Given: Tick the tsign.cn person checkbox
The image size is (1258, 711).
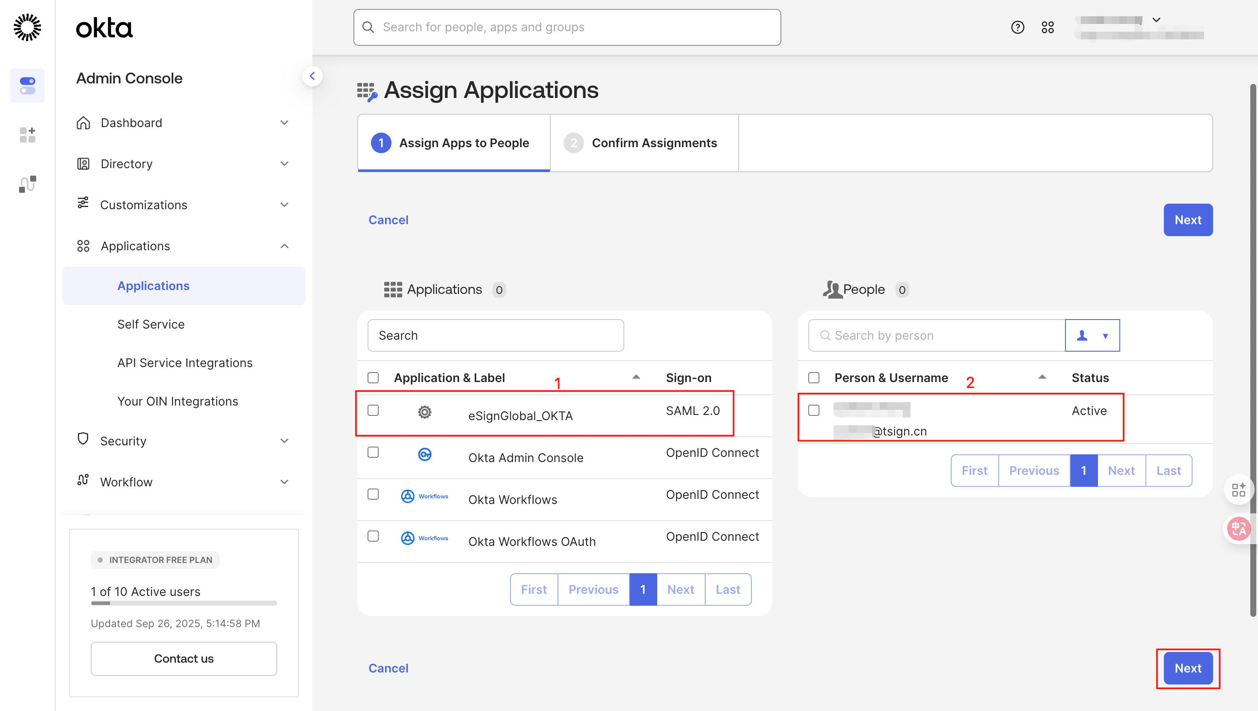Looking at the screenshot, I should pyautogui.click(x=813, y=410).
